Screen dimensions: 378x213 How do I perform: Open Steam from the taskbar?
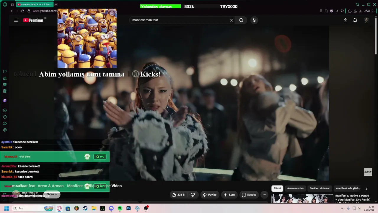pos(85,208)
